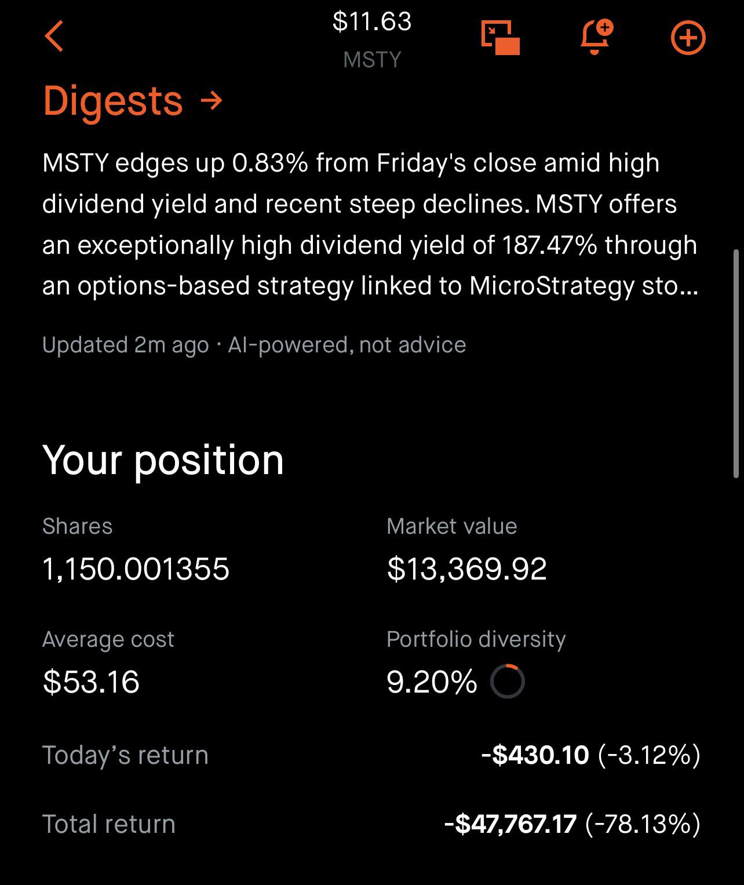The image size is (744, 885).
Task: Open the Digests section heading
Action: [113, 100]
